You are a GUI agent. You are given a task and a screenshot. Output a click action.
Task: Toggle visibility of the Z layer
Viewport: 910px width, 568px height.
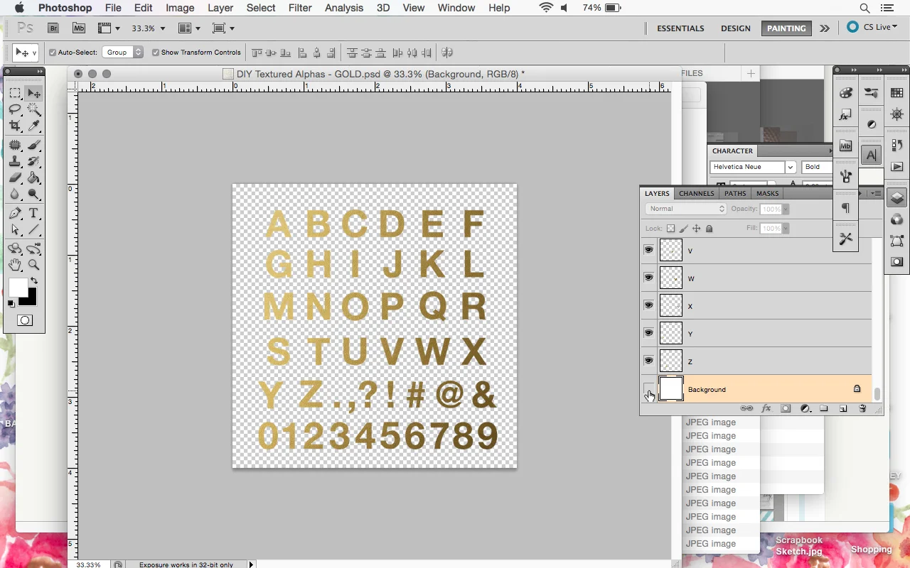648,361
